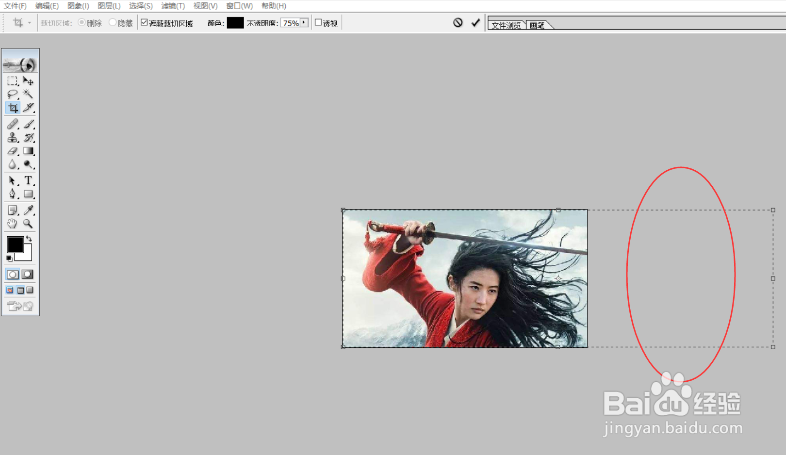786x455 pixels.
Task: Open the 文件(F) menu
Action: tap(16, 6)
